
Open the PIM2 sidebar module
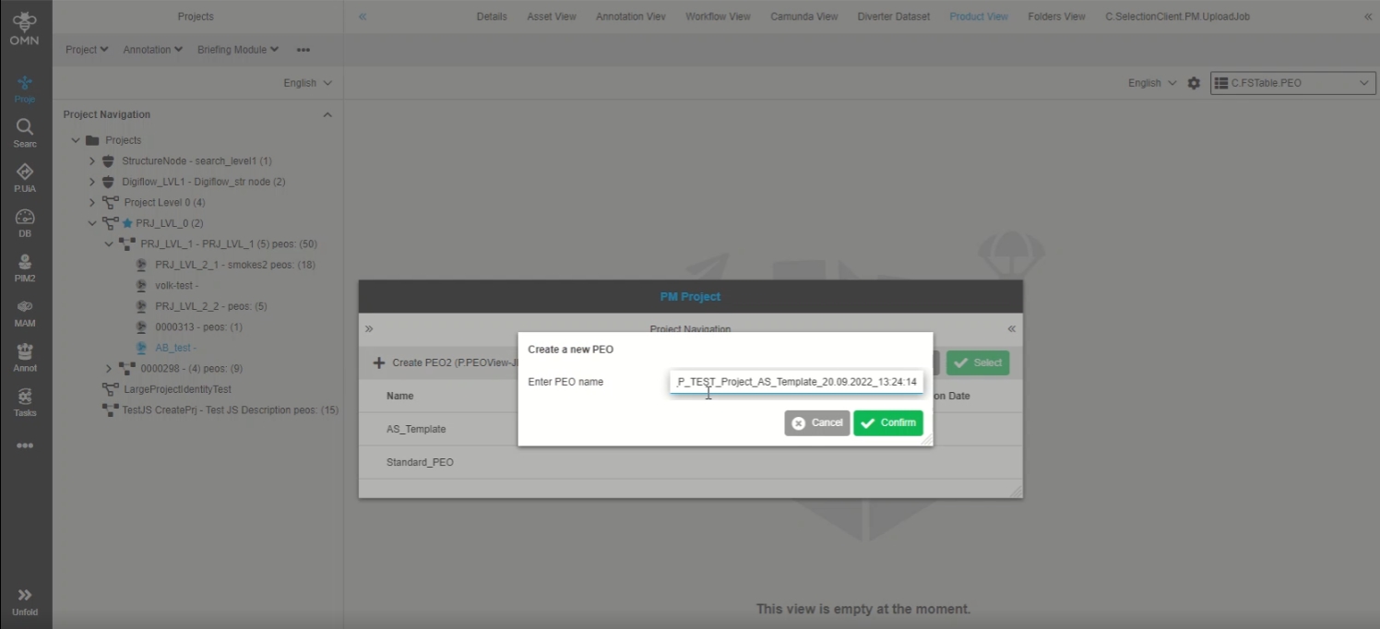tap(25, 267)
